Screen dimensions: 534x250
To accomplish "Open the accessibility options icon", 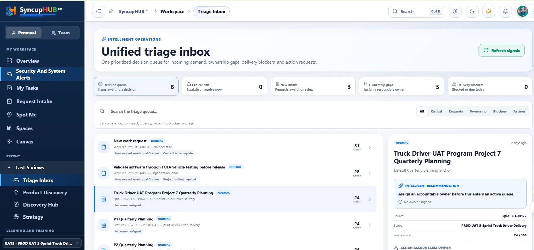I will pyautogui.click(x=455, y=11).
